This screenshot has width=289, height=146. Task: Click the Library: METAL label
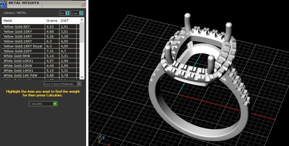pyautogui.click(x=15, y=13)
